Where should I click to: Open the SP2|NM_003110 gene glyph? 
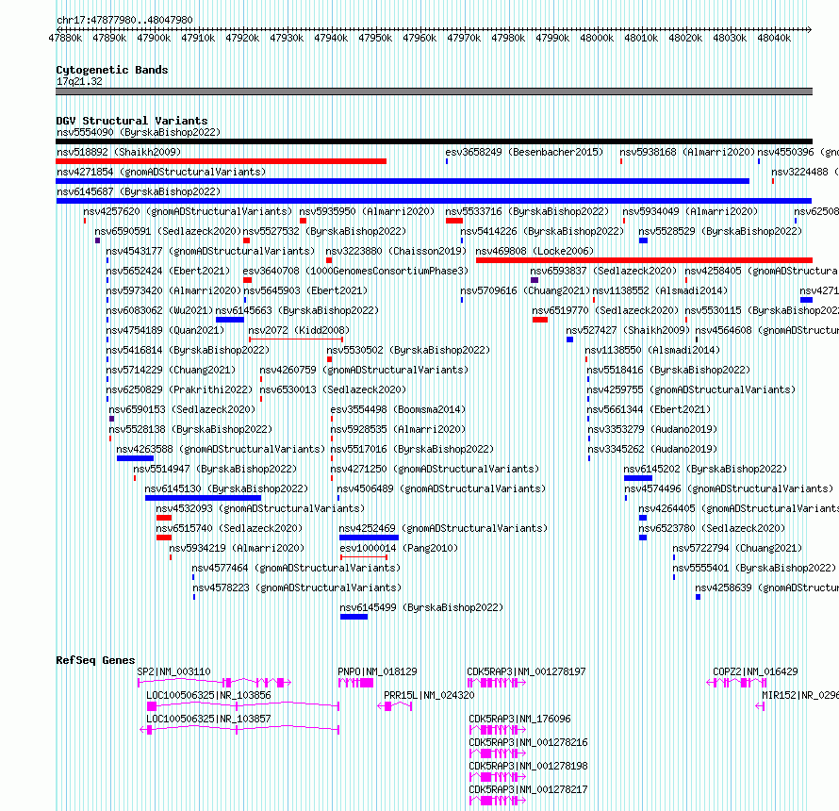click(x=215, y=683)
